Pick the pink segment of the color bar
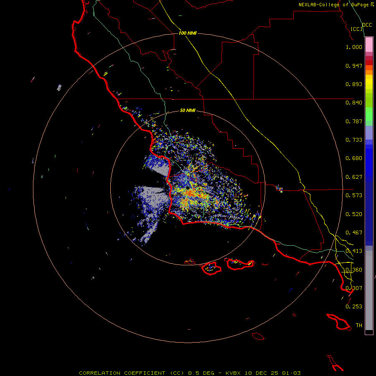 (x=369, y=44)
